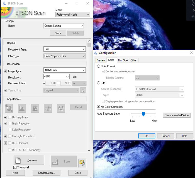Open the Configuration... button
Viewport: 195px width, 178px height.
(47, 173)
